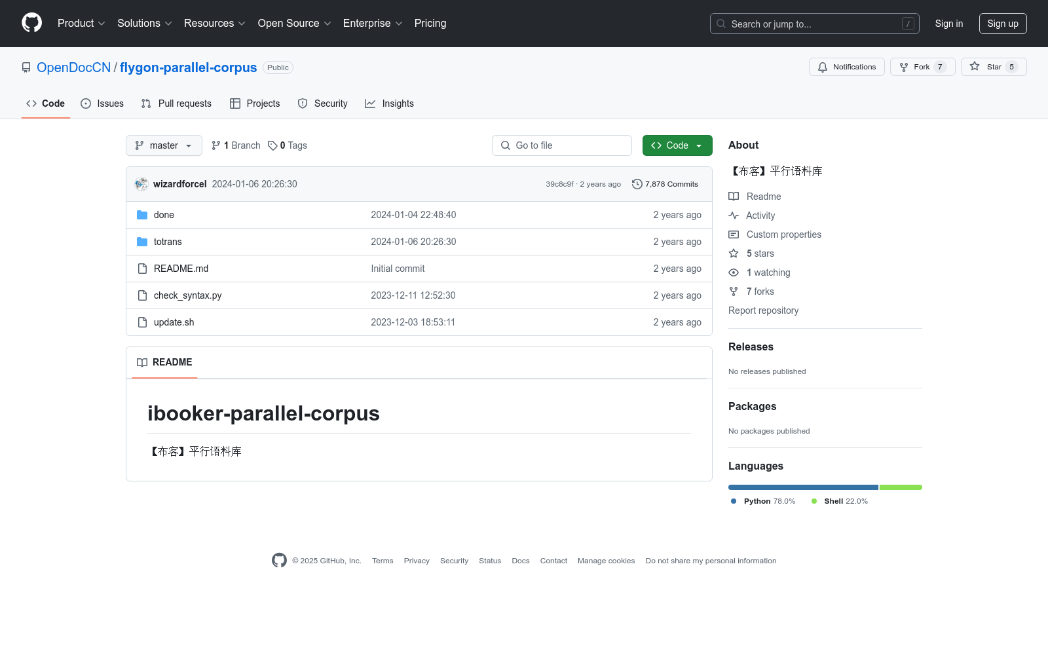1048x655 pixels.
Task: Click the footer GitHub logo
Action: pos(279,560)
